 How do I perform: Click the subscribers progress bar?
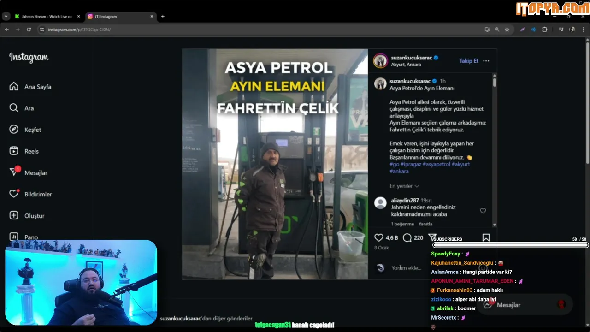pos(511,245)
